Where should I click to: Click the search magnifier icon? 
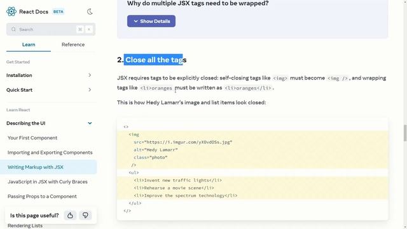tap(13, 29)
